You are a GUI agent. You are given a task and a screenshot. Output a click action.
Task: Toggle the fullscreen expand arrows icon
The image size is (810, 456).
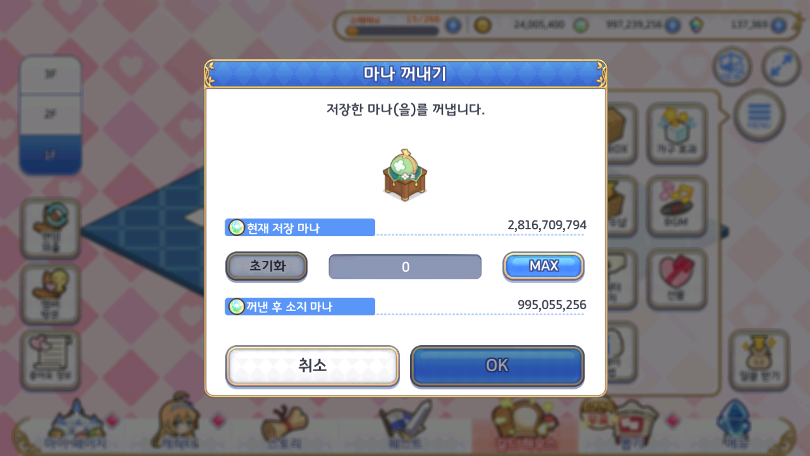click(x=782, y=66)
